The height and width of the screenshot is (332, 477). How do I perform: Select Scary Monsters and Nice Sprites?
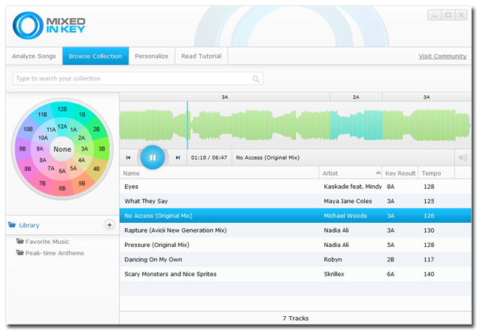click(296, 274)
